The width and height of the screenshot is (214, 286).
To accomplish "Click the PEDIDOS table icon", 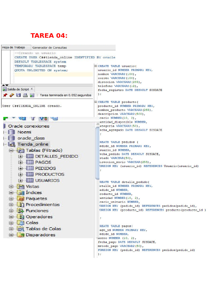I will click(30, 168).
